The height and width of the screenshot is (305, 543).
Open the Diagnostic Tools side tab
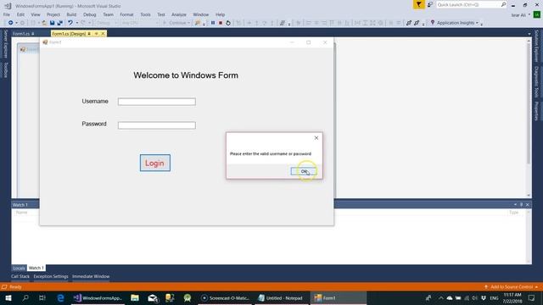[x=536, y=82]
